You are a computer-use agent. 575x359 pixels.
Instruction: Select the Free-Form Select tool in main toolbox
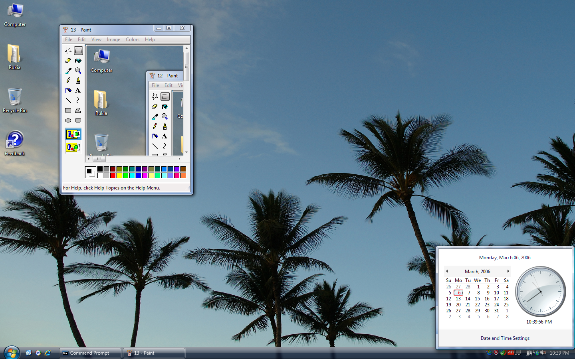tap(68, 51)
